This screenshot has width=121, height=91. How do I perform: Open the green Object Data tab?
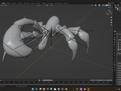(115, 65)
